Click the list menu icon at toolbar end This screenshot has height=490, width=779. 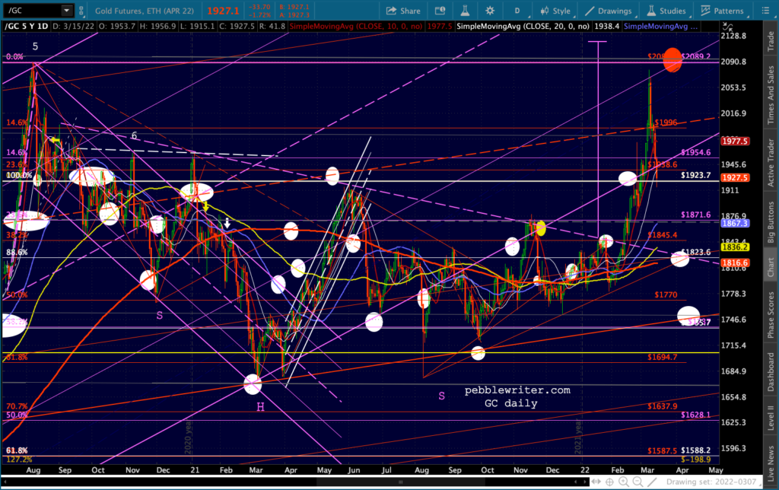tap(765, 11)
